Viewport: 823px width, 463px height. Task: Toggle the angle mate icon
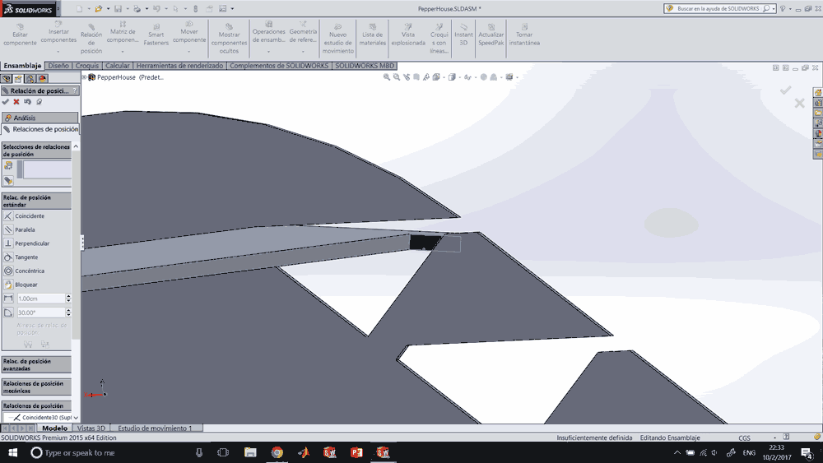click(8, 313)
